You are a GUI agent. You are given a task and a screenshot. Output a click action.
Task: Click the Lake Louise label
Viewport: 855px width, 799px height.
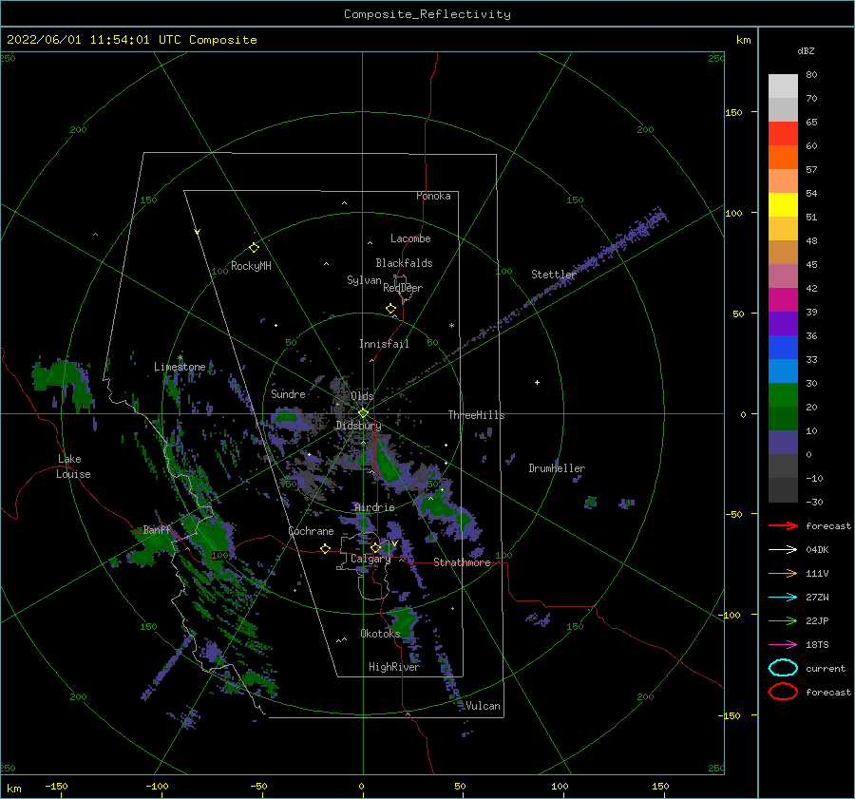[x=73, y=466]
